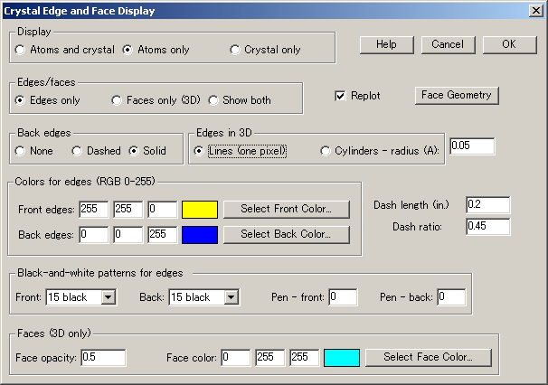Select Cylinders radius option for 3D edges
Screen dimensions: 548x385
[326, 151]
